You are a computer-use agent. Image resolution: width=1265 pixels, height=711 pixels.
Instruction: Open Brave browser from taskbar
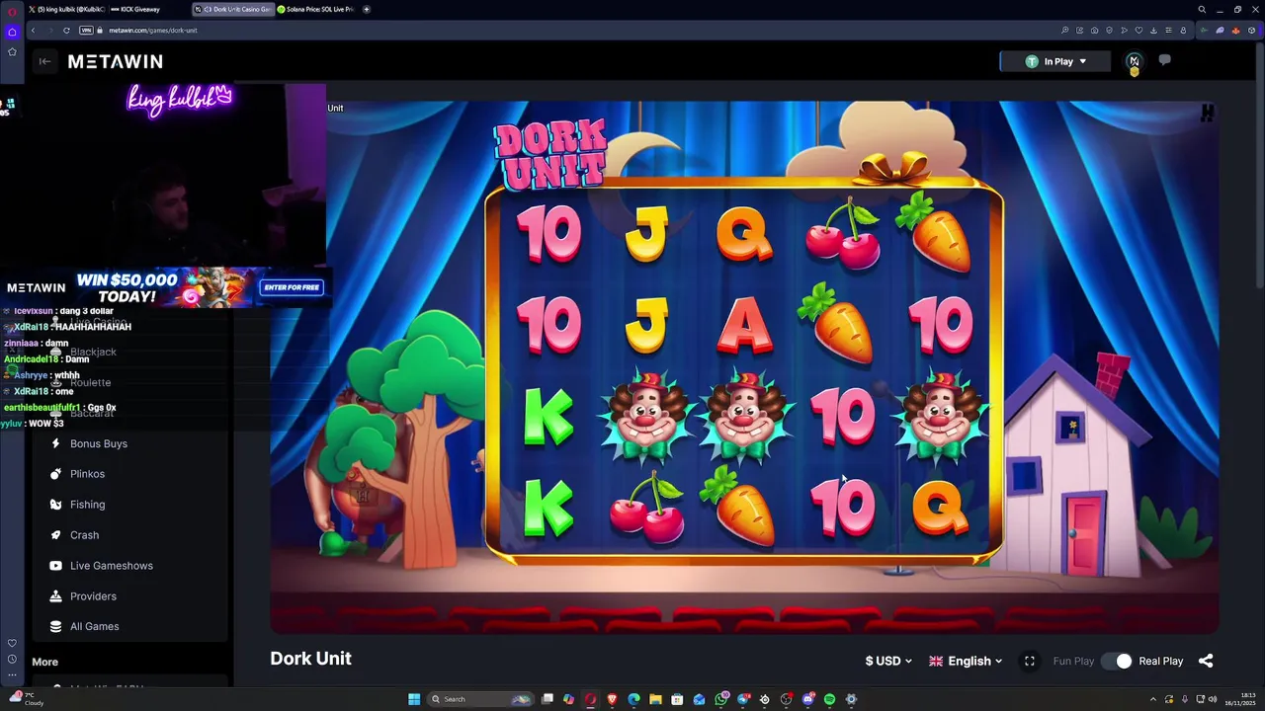click(612, 699)
